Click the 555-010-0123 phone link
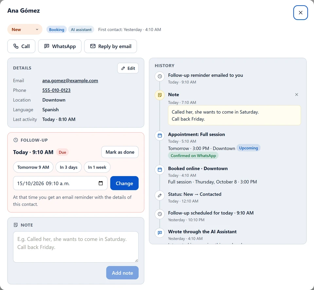The height and width of the screenshot is (290, 314). coord(56,90)
